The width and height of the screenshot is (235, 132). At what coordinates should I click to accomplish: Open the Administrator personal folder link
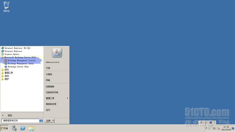(x=53, y=62)
